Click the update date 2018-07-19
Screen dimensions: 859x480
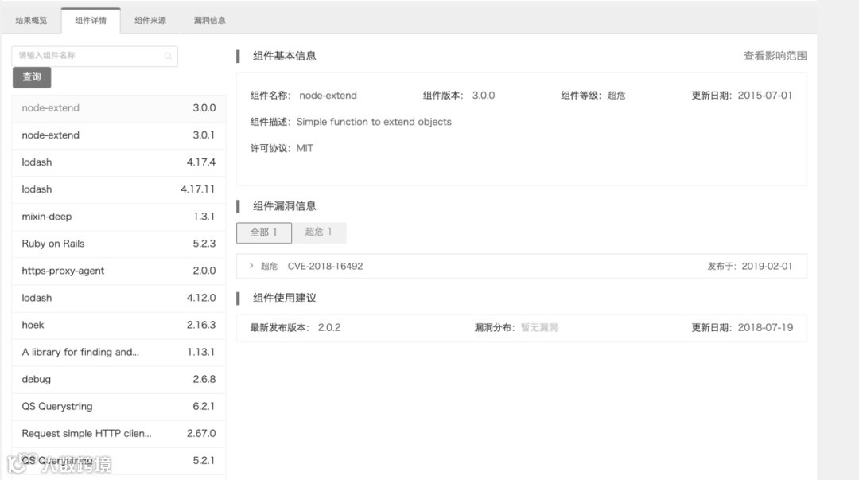(765, 327)
